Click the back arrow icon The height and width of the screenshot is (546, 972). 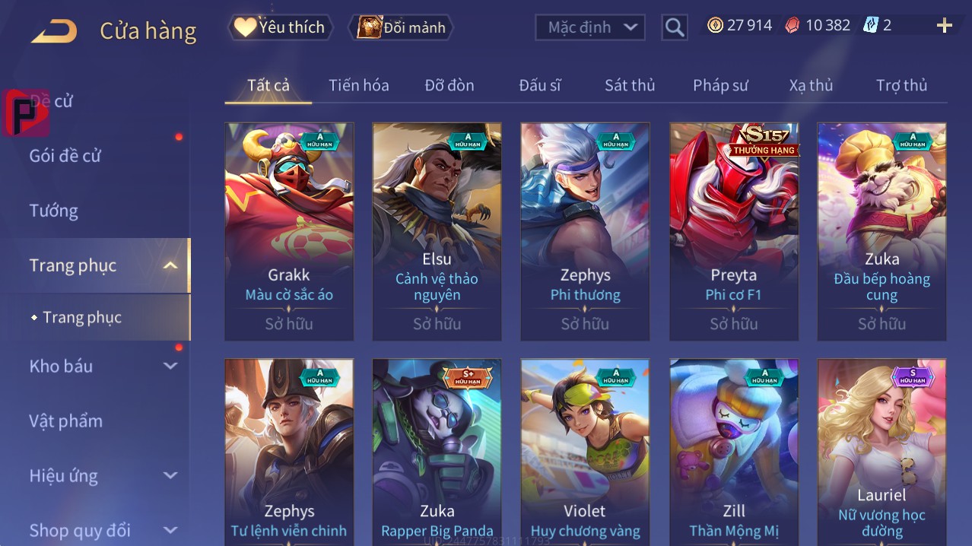(x=54, y=31)
